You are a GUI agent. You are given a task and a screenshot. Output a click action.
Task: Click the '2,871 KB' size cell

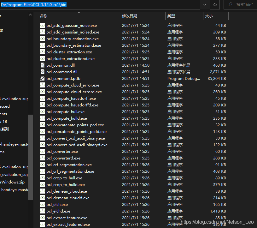pos(218,72)
